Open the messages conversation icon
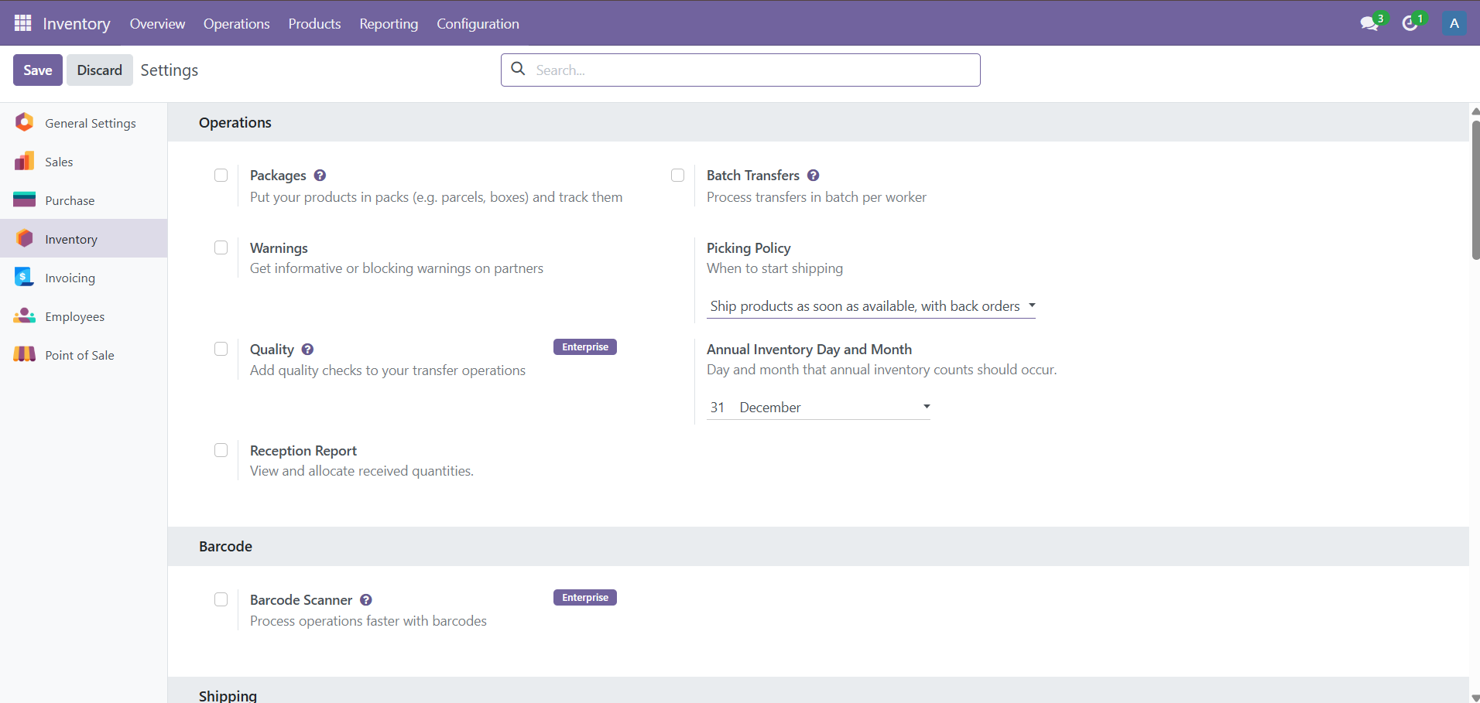 [1369, 23]
